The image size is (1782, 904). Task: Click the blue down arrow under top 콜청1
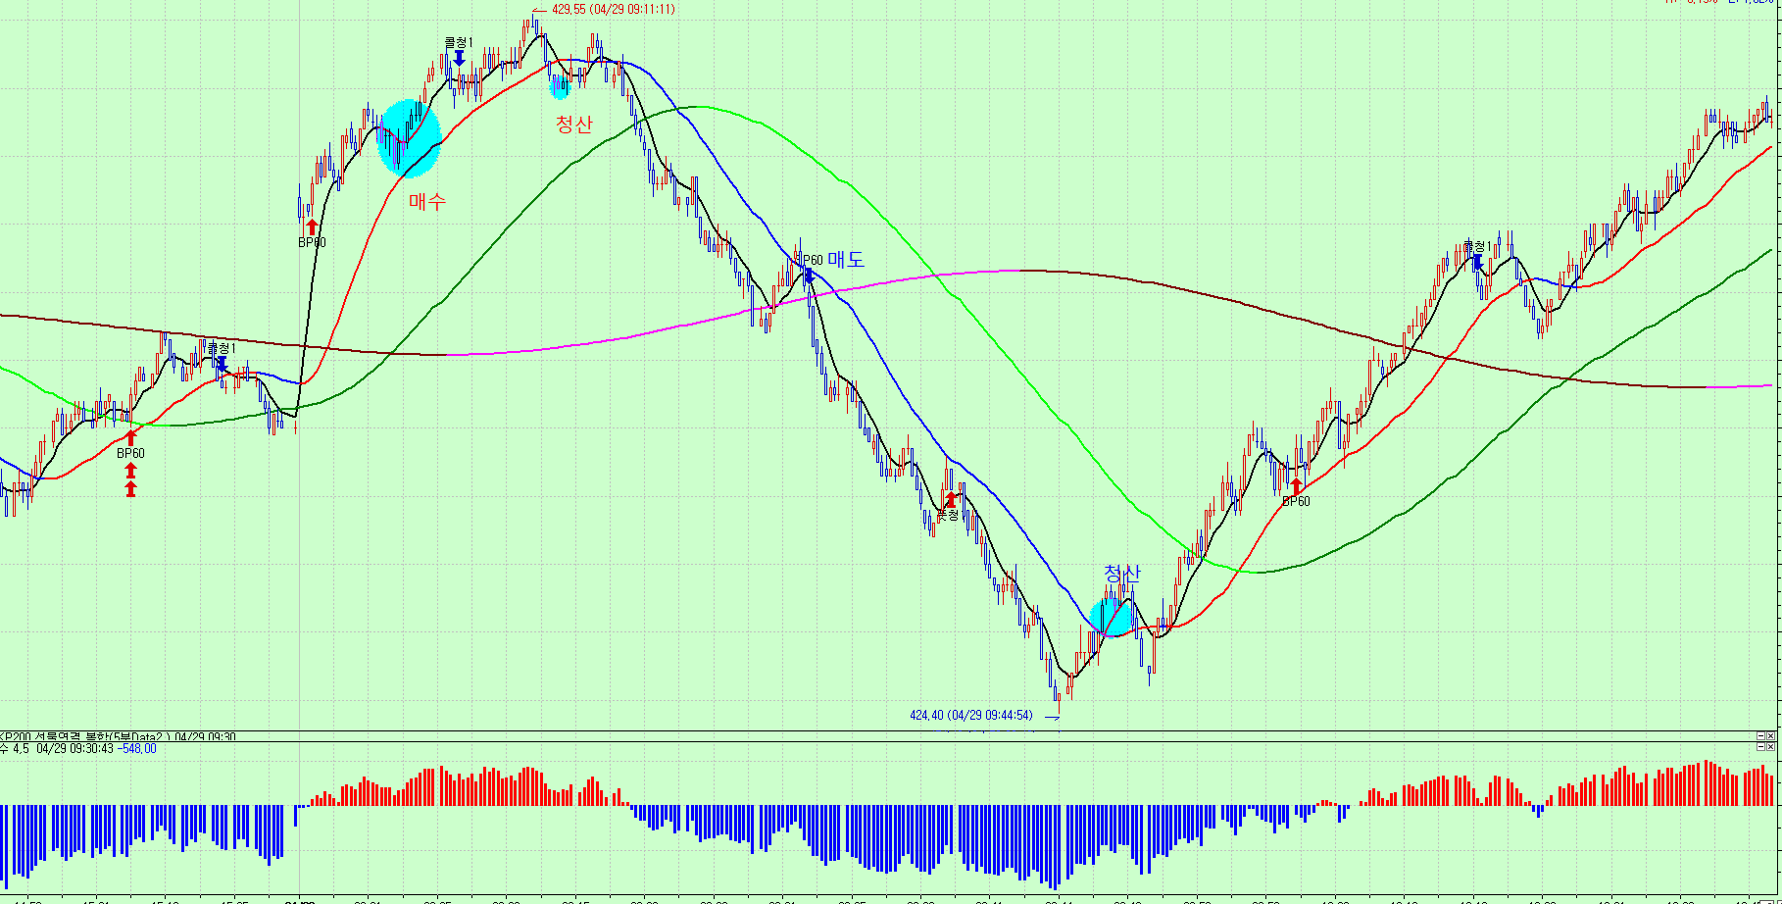coord(459,58)
